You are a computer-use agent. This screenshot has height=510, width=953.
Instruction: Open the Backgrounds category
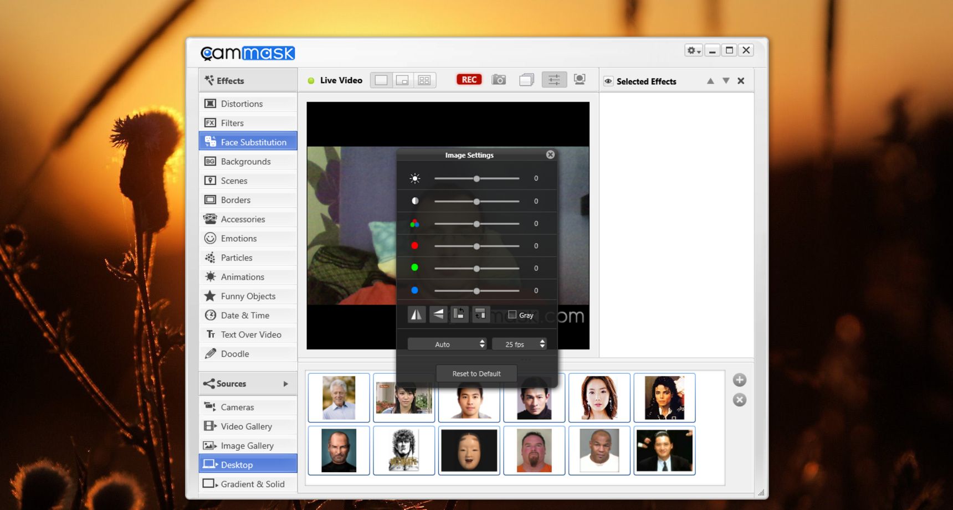pyautogui.click(x=248, y=161)
